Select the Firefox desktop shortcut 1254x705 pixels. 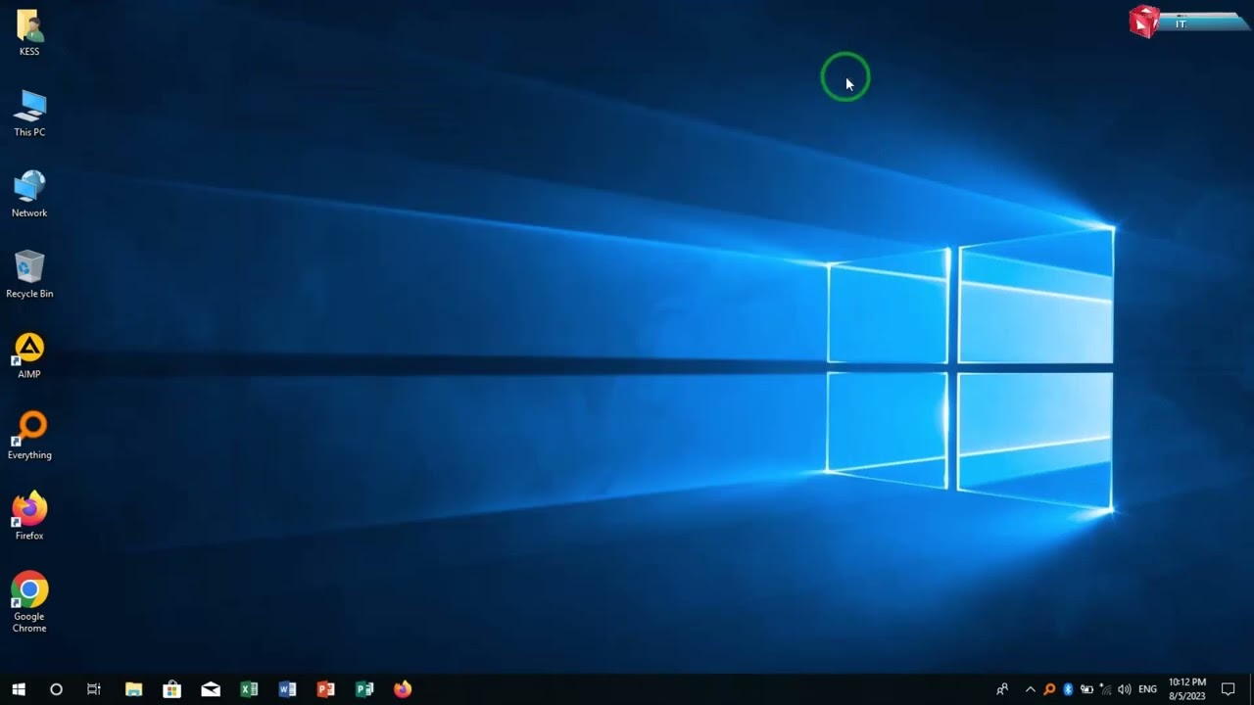pyautogui.click(x=29, y=516)
